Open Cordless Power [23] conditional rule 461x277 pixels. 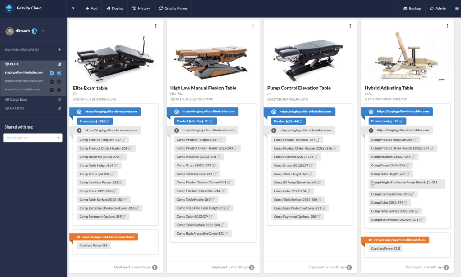coord(385,249)
